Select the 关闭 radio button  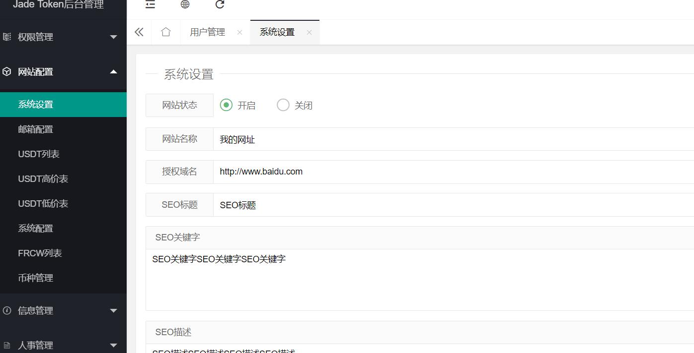click(283, 105)
